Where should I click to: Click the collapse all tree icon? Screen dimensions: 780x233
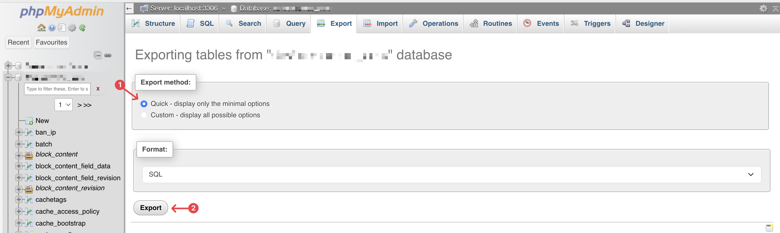(98, 55)
